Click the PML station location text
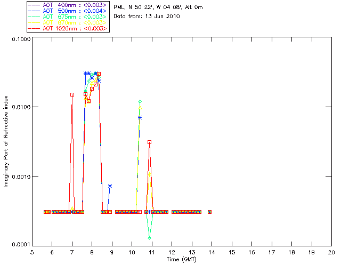 (158, 7)
